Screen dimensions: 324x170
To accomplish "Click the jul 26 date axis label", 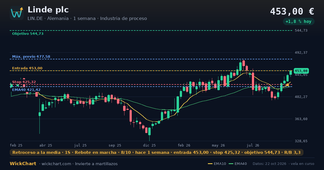I will point(253,145).
